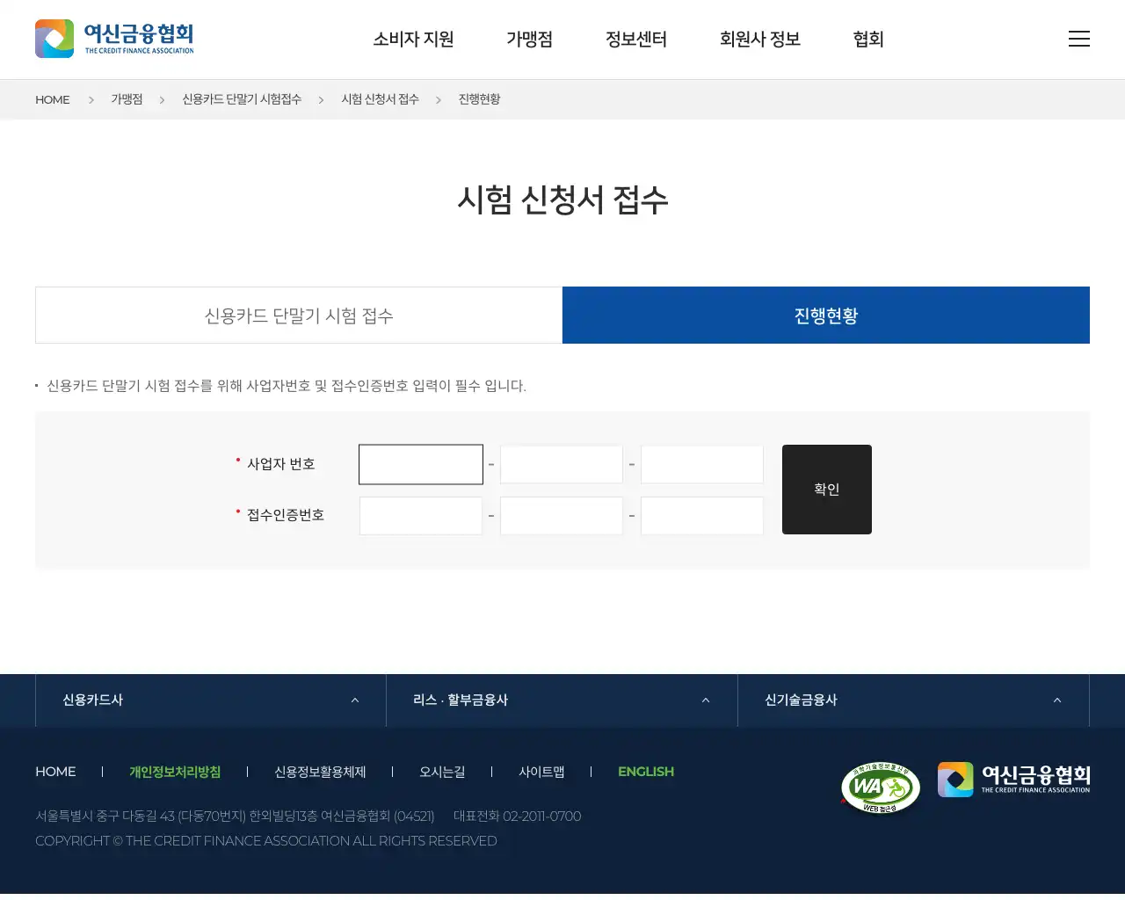Open 사이트맵 footer link
This screenshot has height=900, width=1125.
tap(541, 772)
